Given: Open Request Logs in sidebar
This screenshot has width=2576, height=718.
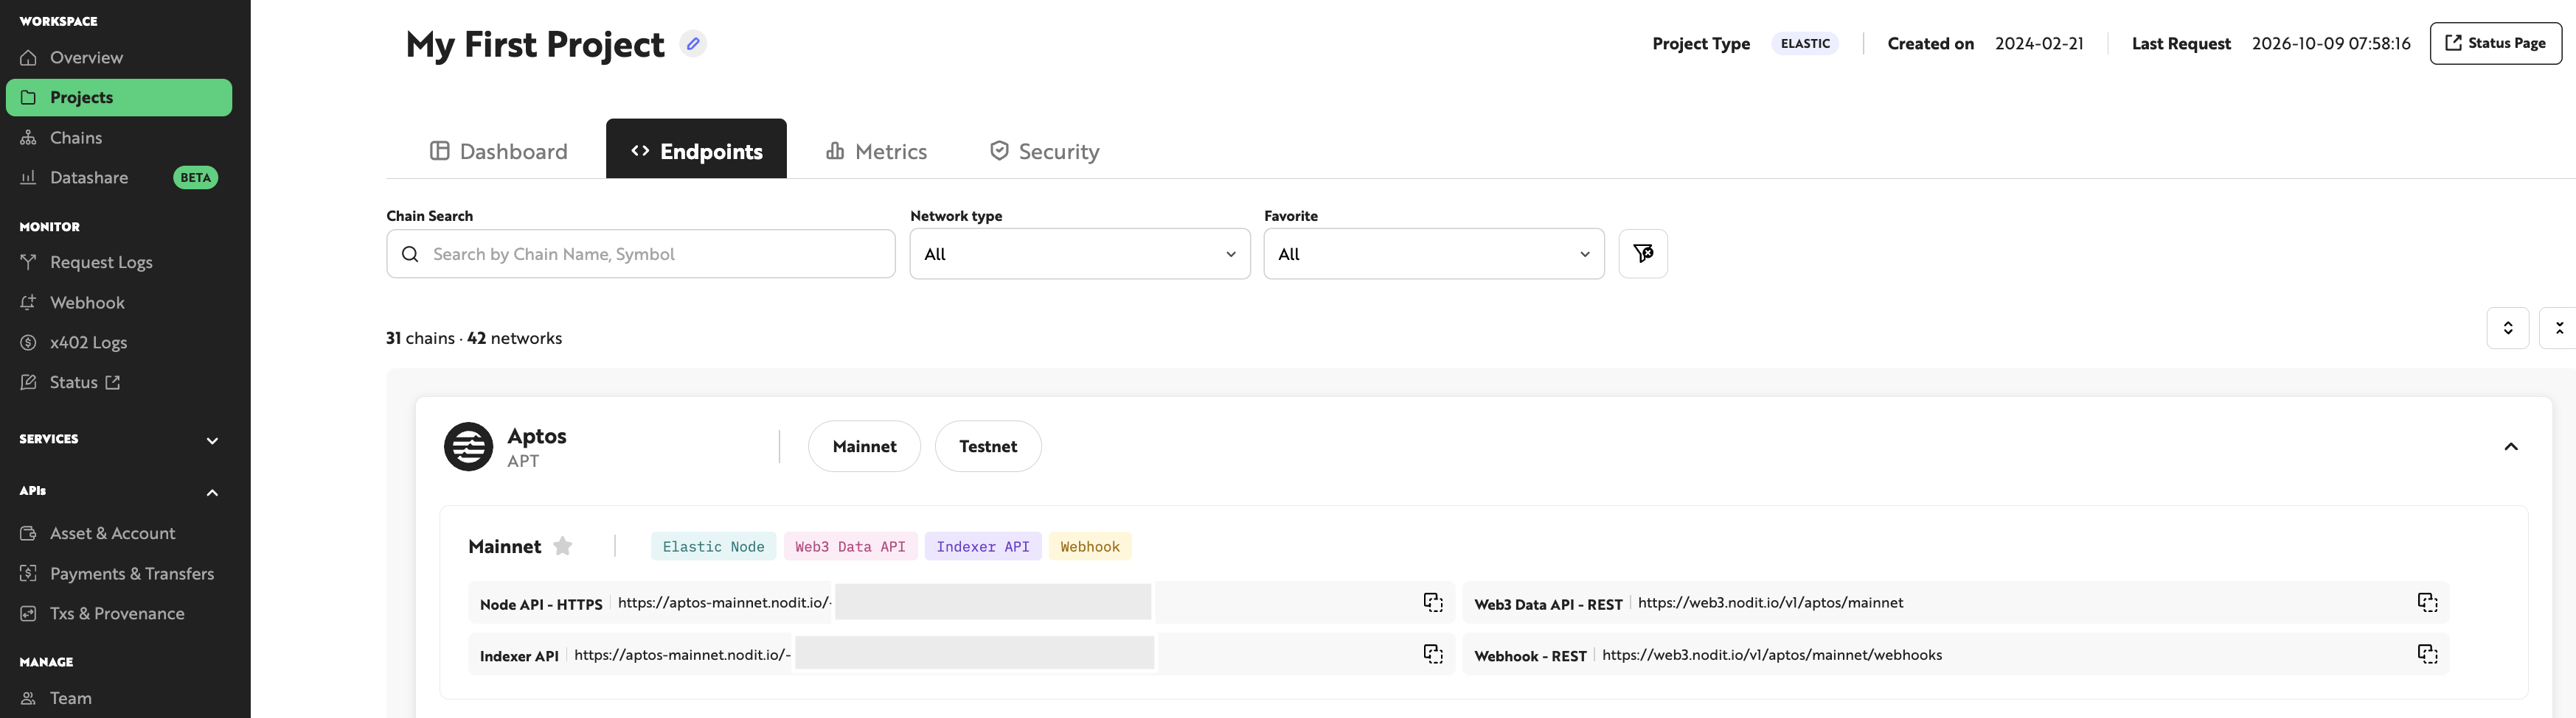Looking at the screenshot, I should pyautogui.click(x=119, y=263).
